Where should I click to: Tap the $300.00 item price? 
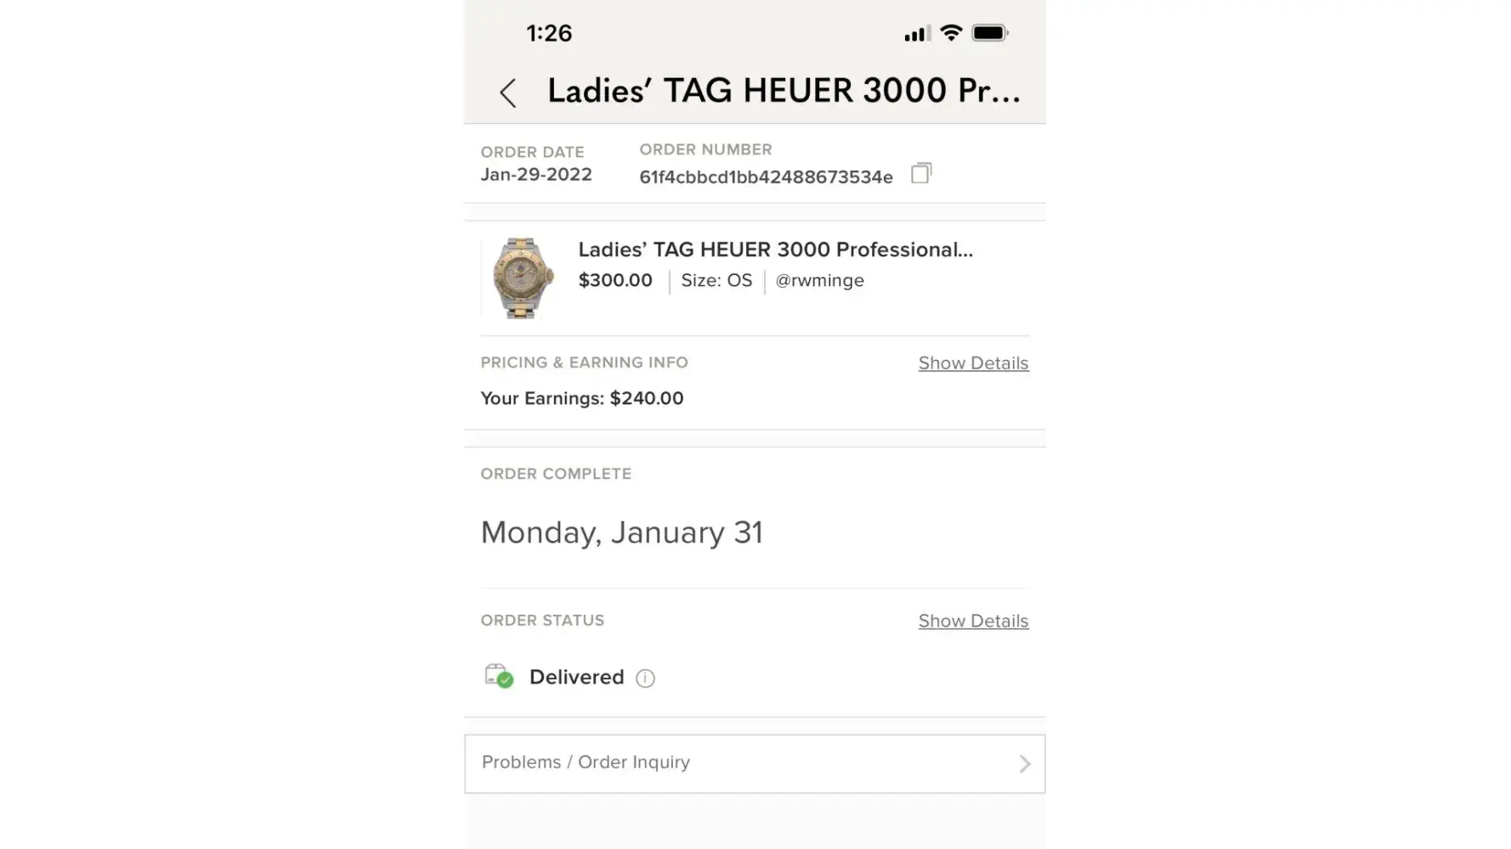(x=615, y=281)
